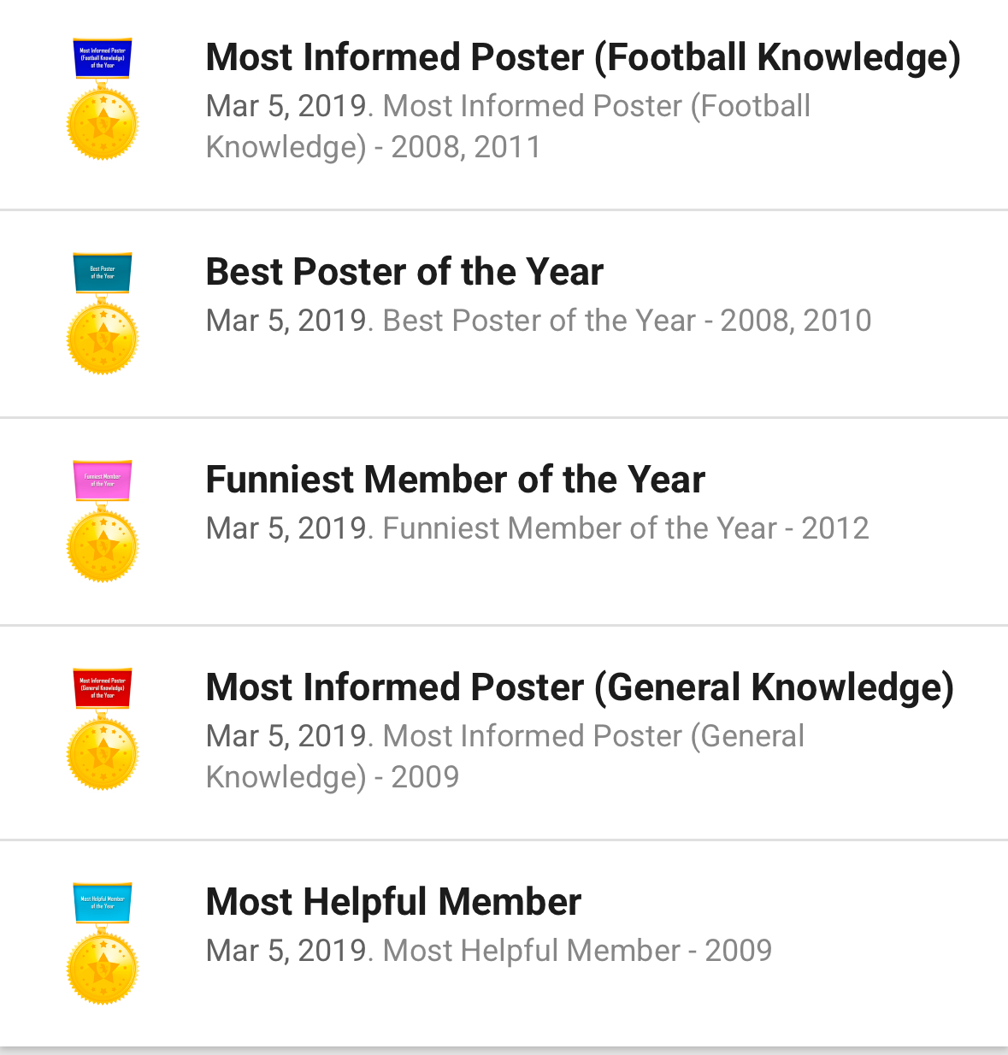
Task: Open Most Informed Poster (Football Knowledge) title
Action: tap(583, 57)
